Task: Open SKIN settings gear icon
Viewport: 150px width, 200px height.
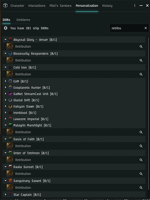Action: 6,28
